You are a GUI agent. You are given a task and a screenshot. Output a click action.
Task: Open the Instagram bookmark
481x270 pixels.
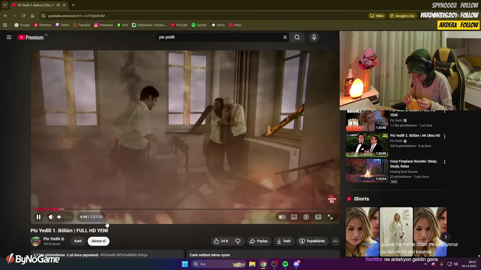103,25
